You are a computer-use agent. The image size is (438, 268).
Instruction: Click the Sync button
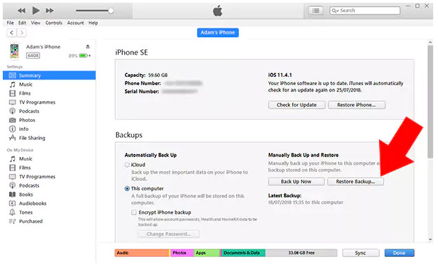361,253
